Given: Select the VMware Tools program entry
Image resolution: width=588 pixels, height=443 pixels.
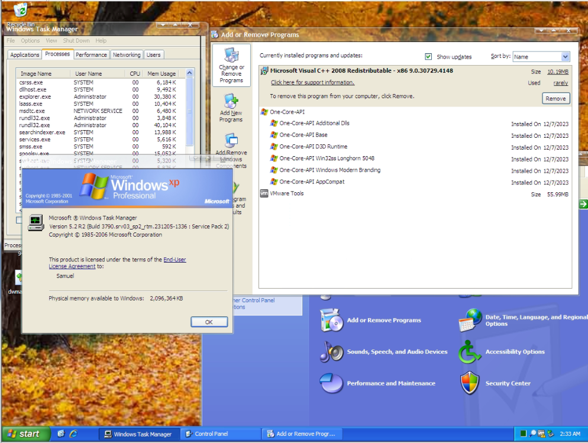Looking at the screenshot, I should point(415,194).
